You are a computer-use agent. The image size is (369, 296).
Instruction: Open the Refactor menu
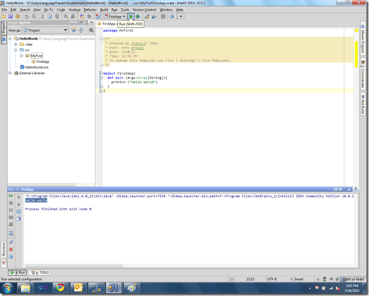pyautogui.click(x=90, y=10)
